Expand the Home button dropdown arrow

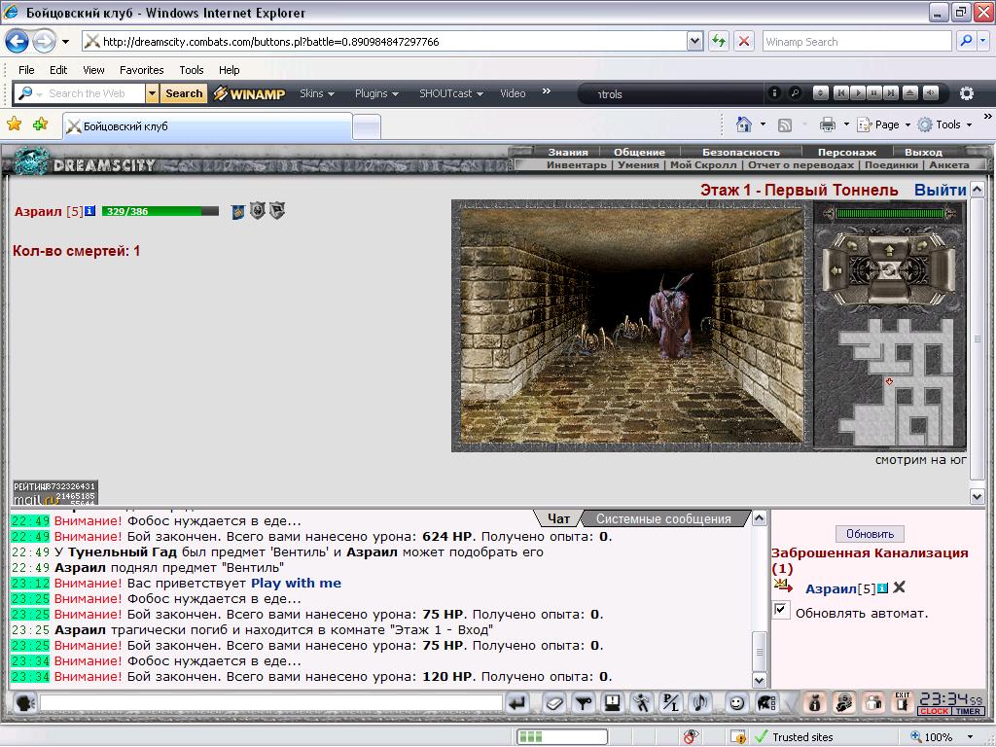point(763,124)
